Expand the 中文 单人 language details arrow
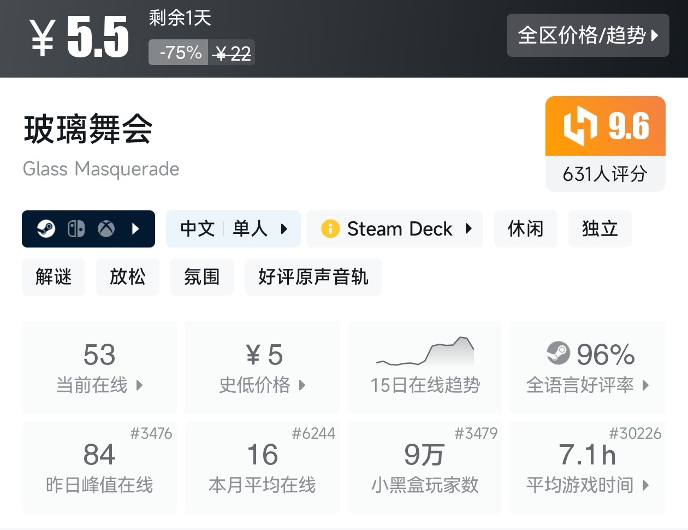The image size is (688, 530). (x=284, y=229)
